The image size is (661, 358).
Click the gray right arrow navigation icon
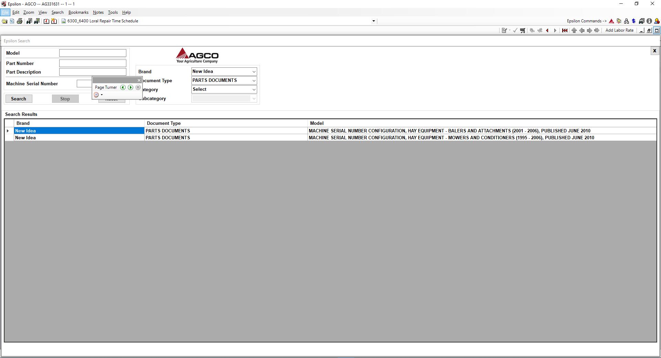point(589,31)
